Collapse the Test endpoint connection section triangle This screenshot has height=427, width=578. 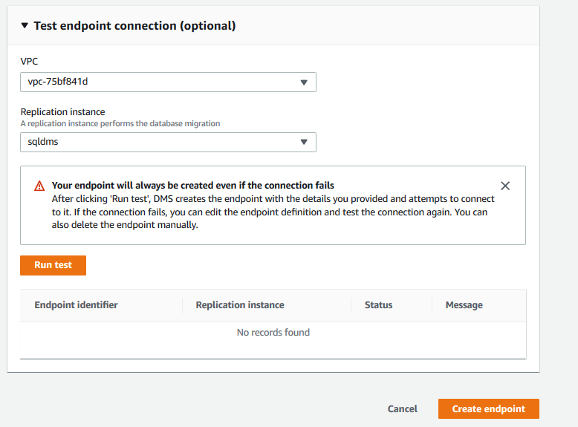[25, 26]
